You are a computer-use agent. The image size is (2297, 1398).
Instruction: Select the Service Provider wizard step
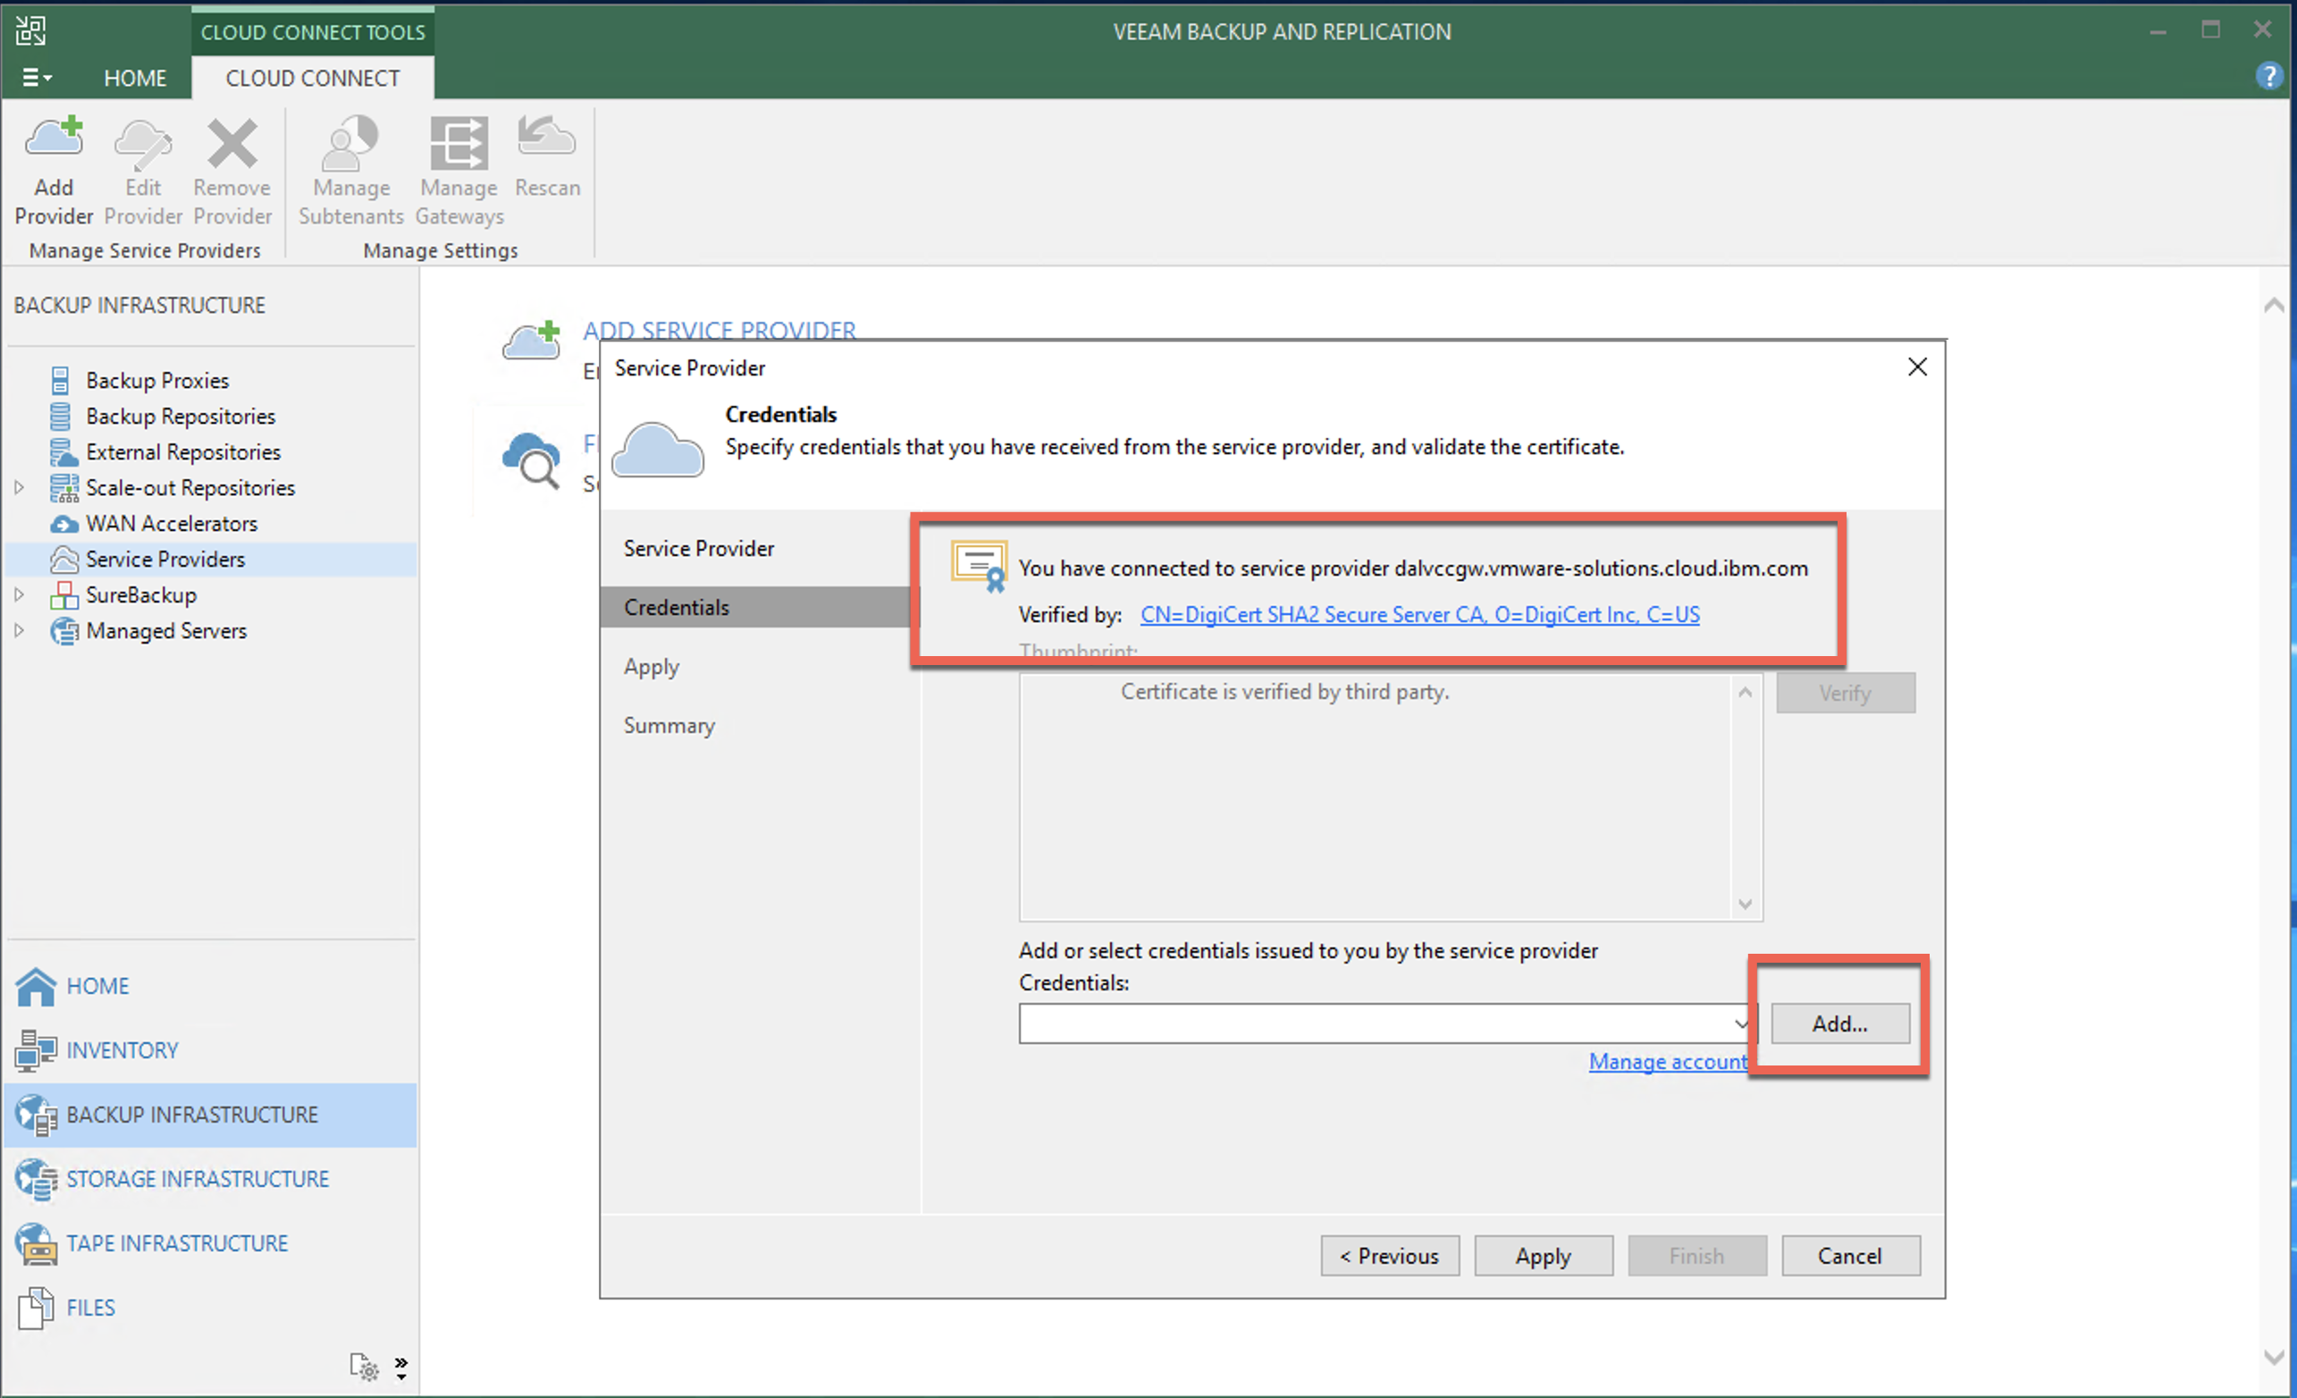698,548
